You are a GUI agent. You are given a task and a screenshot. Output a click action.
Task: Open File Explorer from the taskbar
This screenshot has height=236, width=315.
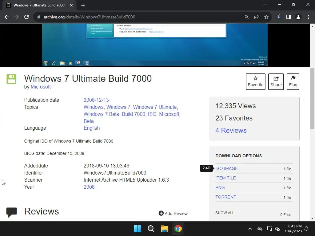[x=164, y=229]
